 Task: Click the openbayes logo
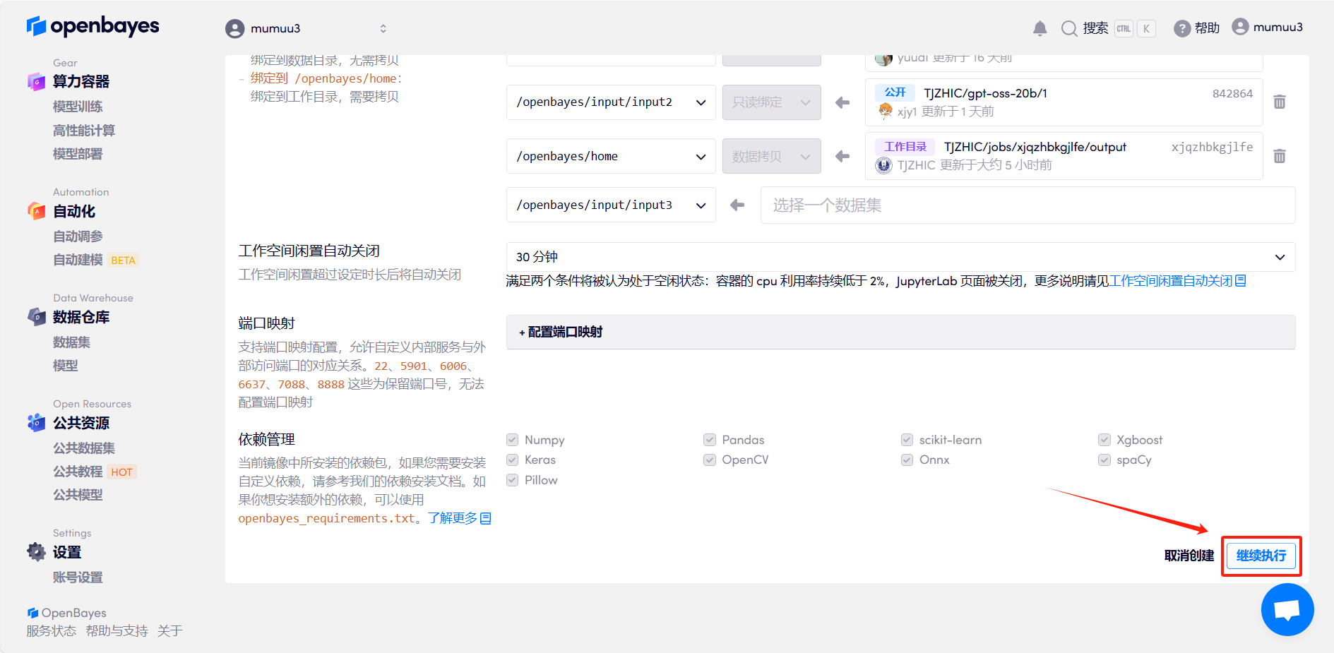point(93,27)
